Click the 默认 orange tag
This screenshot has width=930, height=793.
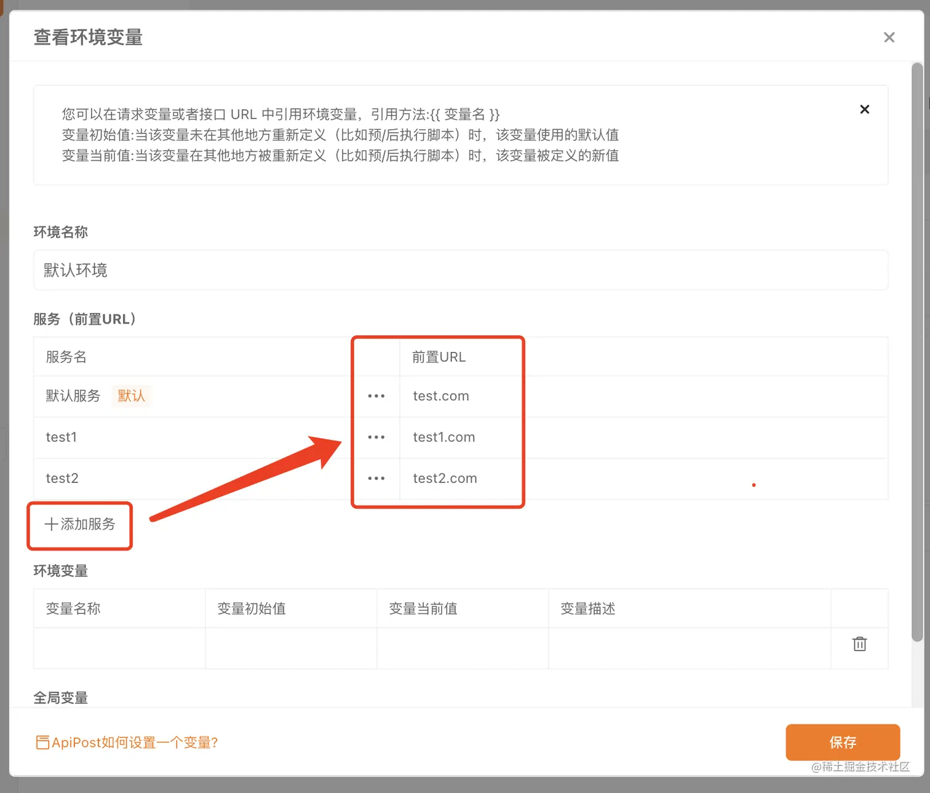point(131,396)
